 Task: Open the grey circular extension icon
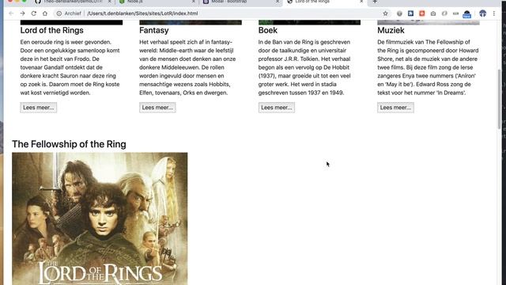(x=399, y=13)
